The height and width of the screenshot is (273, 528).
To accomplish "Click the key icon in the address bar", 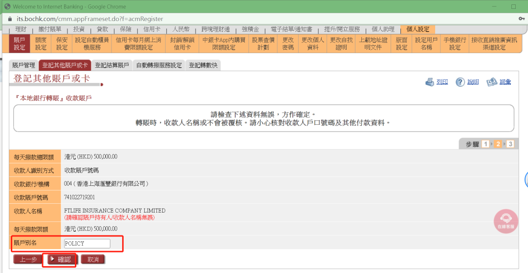I will point(521,19).
